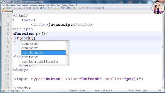The image size is (165, 93).
Task: Click the Replace toolbar icon
Action: point(44,8)
